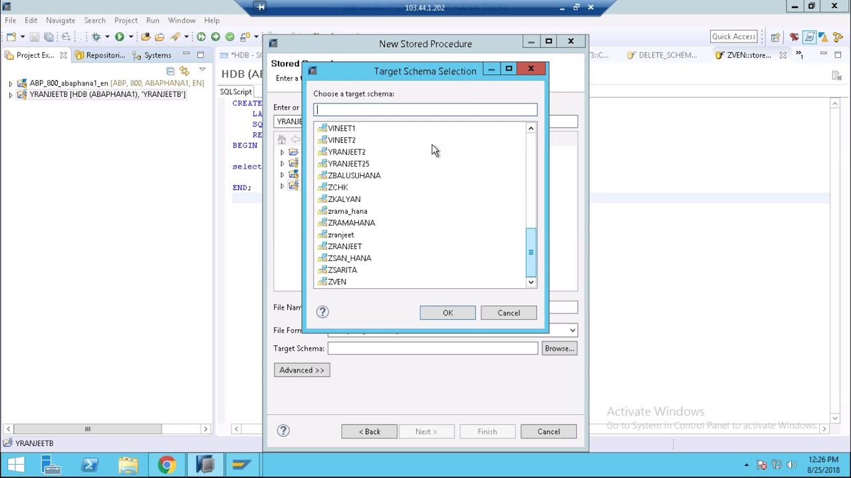
Task: Select the highlighted SAP HANA Development perspective icon
Action: [809, 37]
